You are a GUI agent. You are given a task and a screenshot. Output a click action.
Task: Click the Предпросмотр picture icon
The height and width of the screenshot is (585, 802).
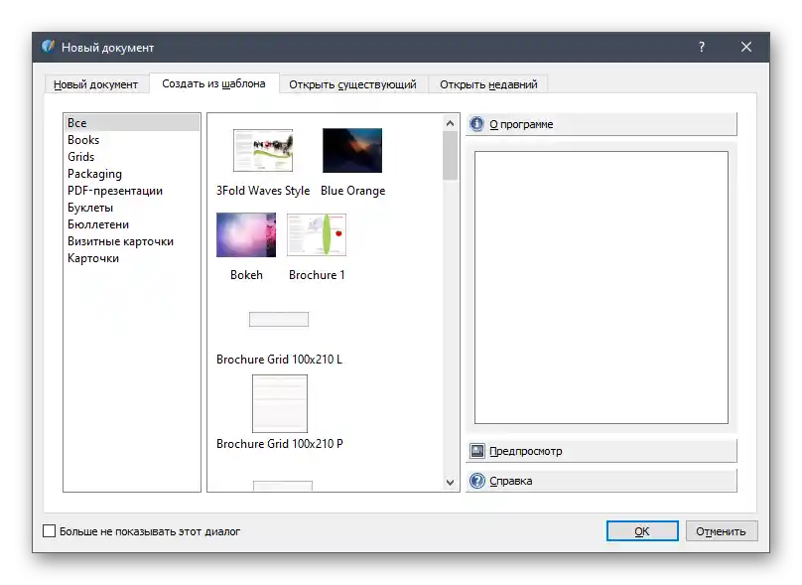point(476,451)
